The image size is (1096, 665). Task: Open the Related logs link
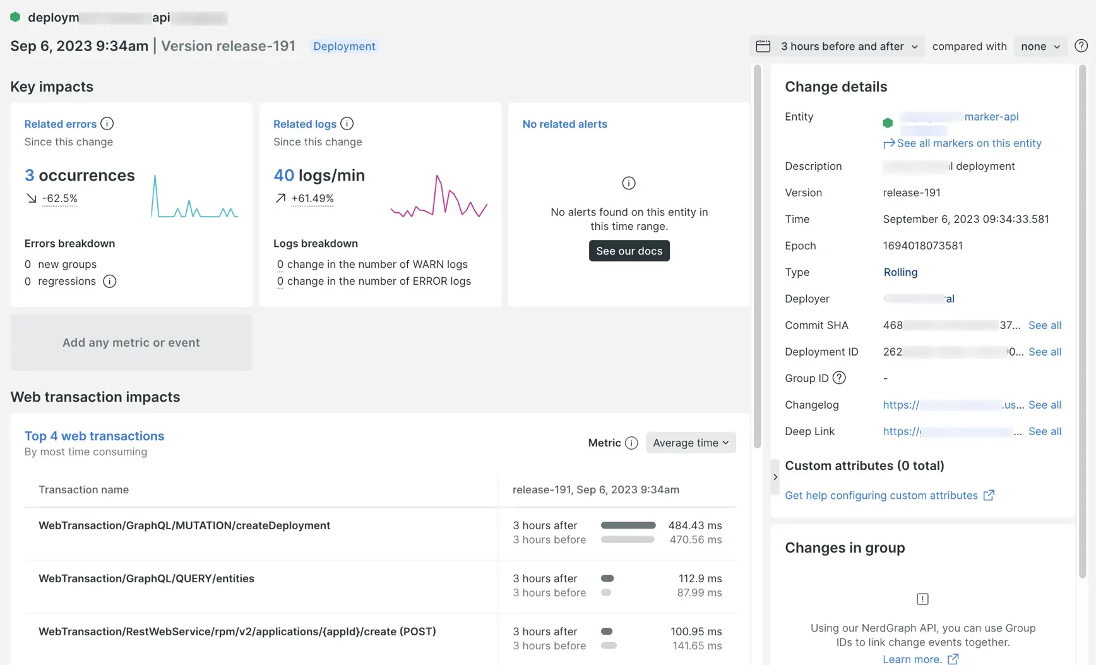pyautogui.click(x=305, y=124)
